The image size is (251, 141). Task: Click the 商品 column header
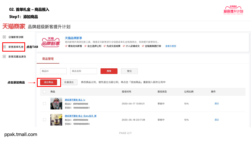coord(53,92)
